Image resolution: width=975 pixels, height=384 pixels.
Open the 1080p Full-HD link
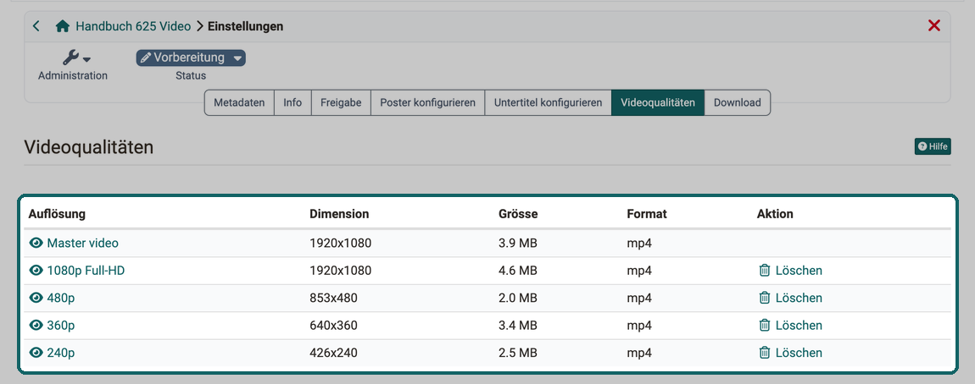point(86,271)
